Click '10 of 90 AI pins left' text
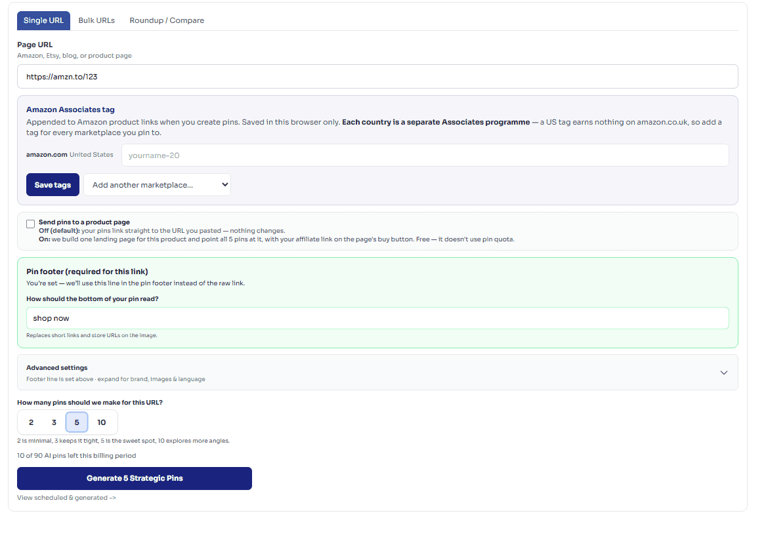The height and width of the screenshot is (549, 766). click(77, 456)
